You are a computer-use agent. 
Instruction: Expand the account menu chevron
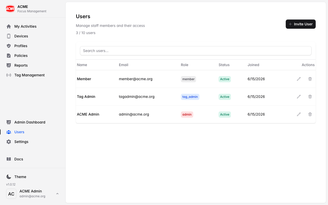tap(57, 194)
